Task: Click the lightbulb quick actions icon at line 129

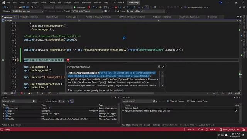Action: [18, 60]
